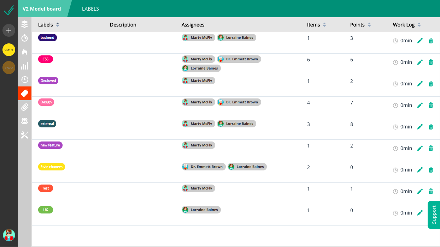Open the team members icon
This screenshot has height=247, width=440.
[24, 121]
